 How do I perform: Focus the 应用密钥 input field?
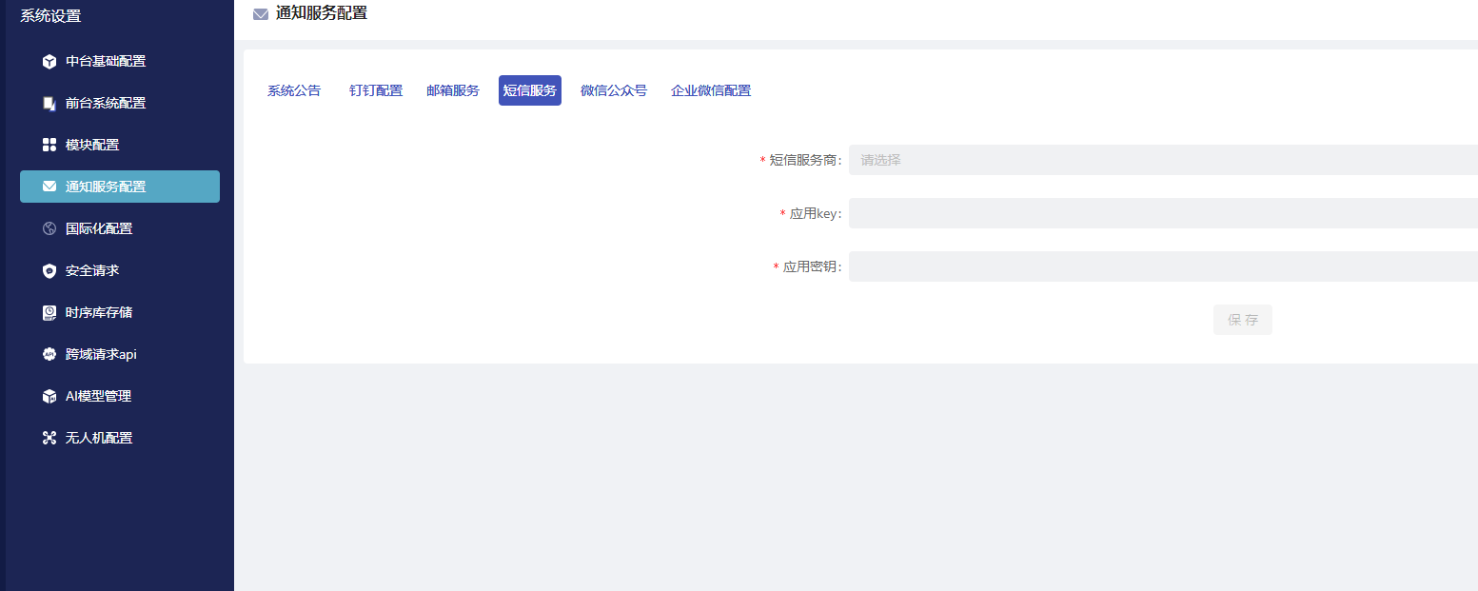1161,266
